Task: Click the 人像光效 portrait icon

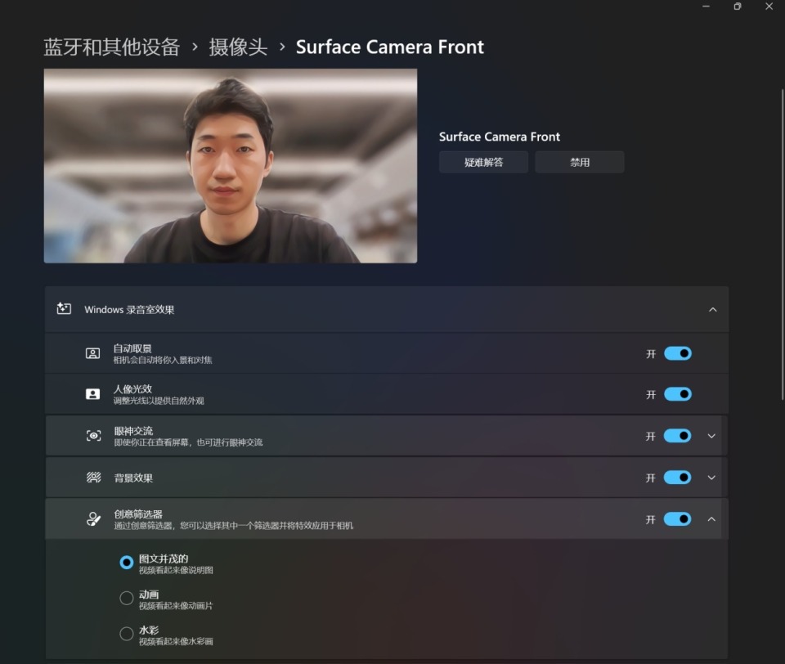Action: tap(93, 394)
